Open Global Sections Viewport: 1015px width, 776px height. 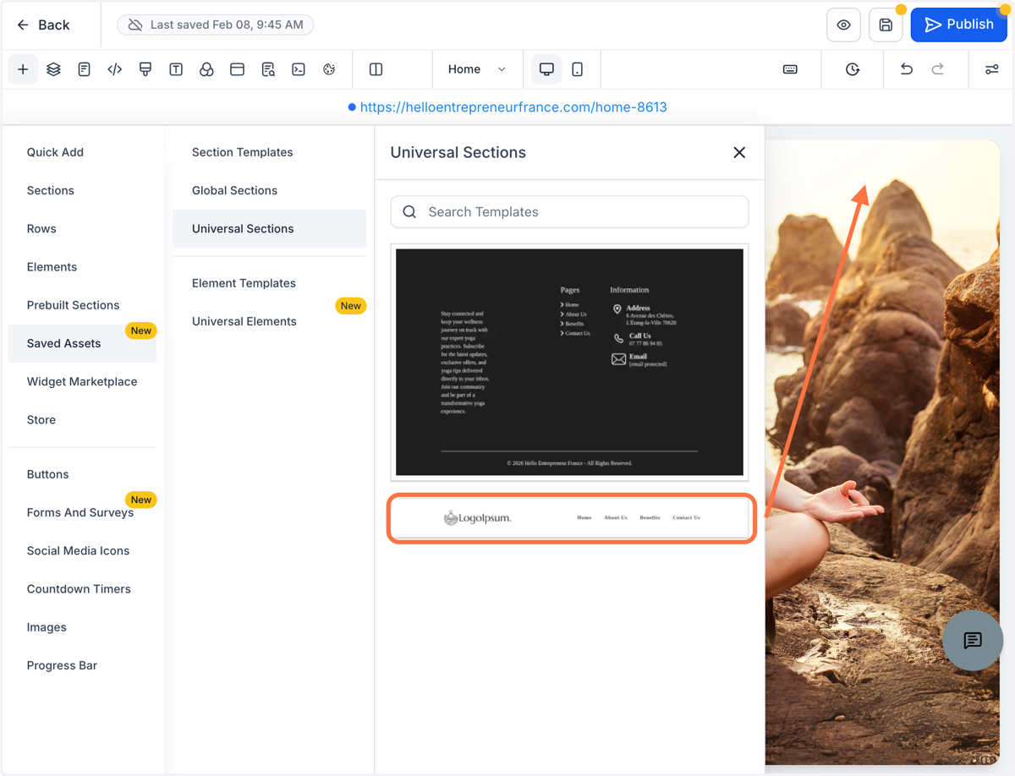[x=235, y=190]
